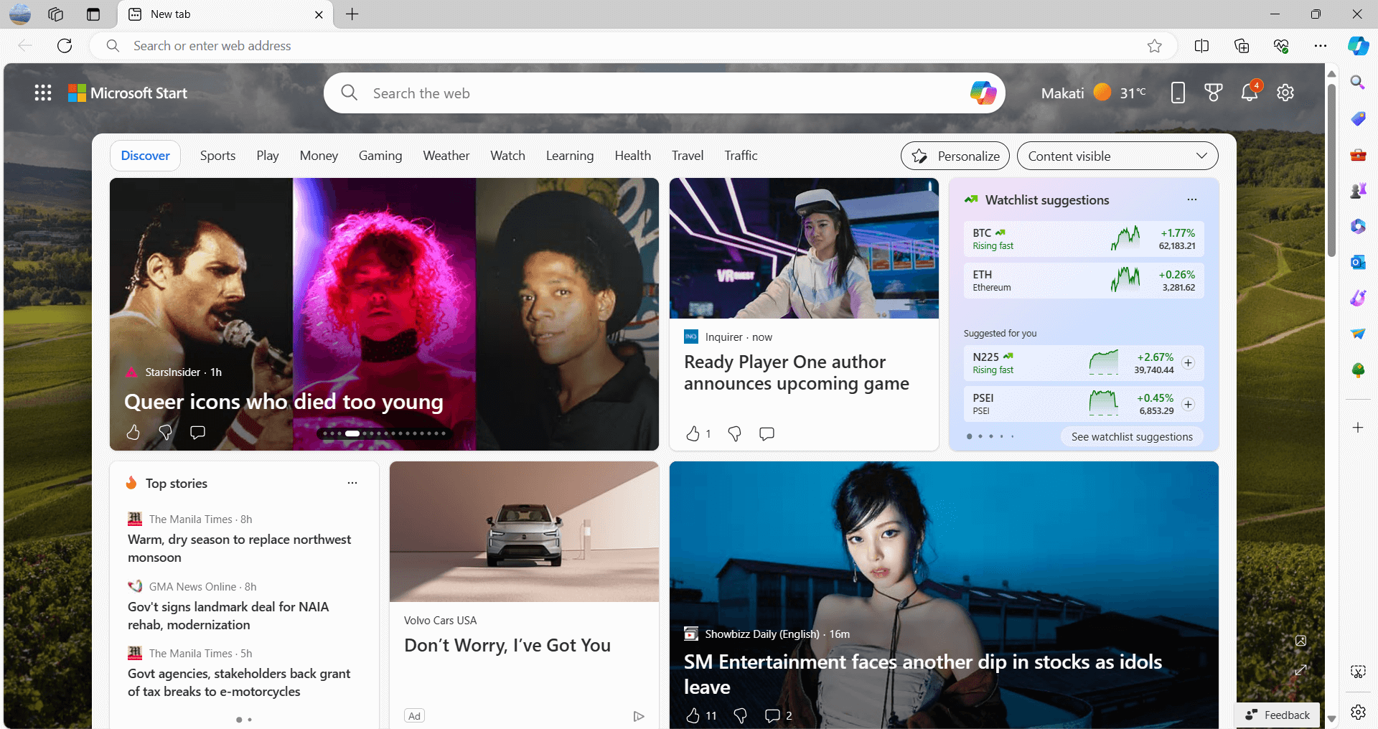The width and height of the screenshot is (1378, 729).
Task: Open See watchlist suggestions
Action: point(1131,436)
